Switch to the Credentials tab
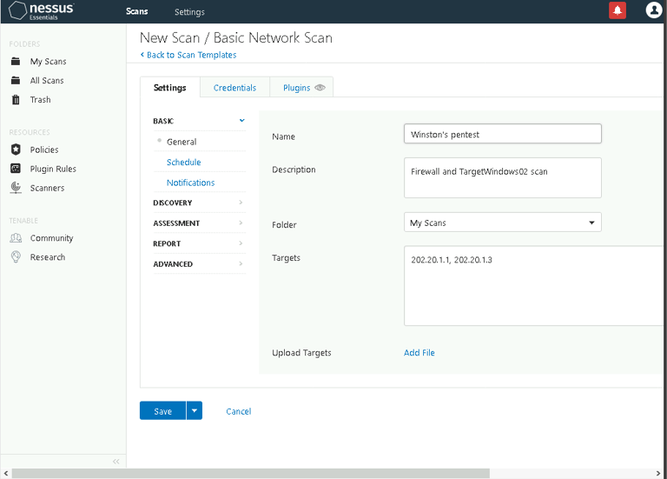The image size is (667, 479). point(234,88)
